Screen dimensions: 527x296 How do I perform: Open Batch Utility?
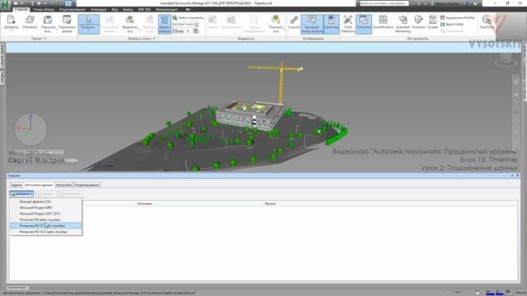tap(452, 25)
